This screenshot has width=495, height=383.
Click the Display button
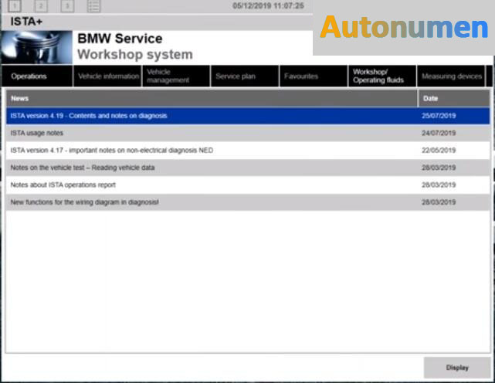pyautogui.click(x=457, y=368)
